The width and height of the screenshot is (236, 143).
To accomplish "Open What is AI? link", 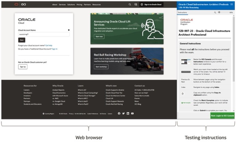I will click(x=82, y=90).
